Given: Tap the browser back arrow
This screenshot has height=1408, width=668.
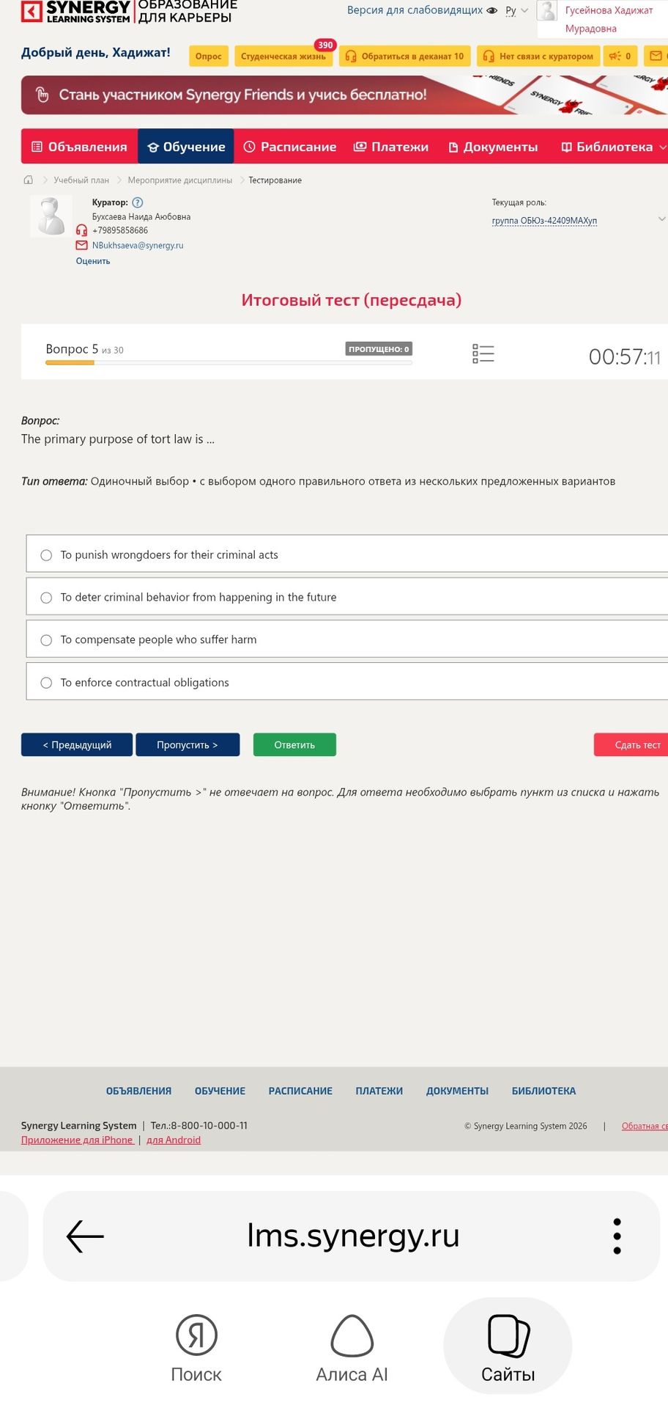Looking at the screenshot, I should point(85,1236).
